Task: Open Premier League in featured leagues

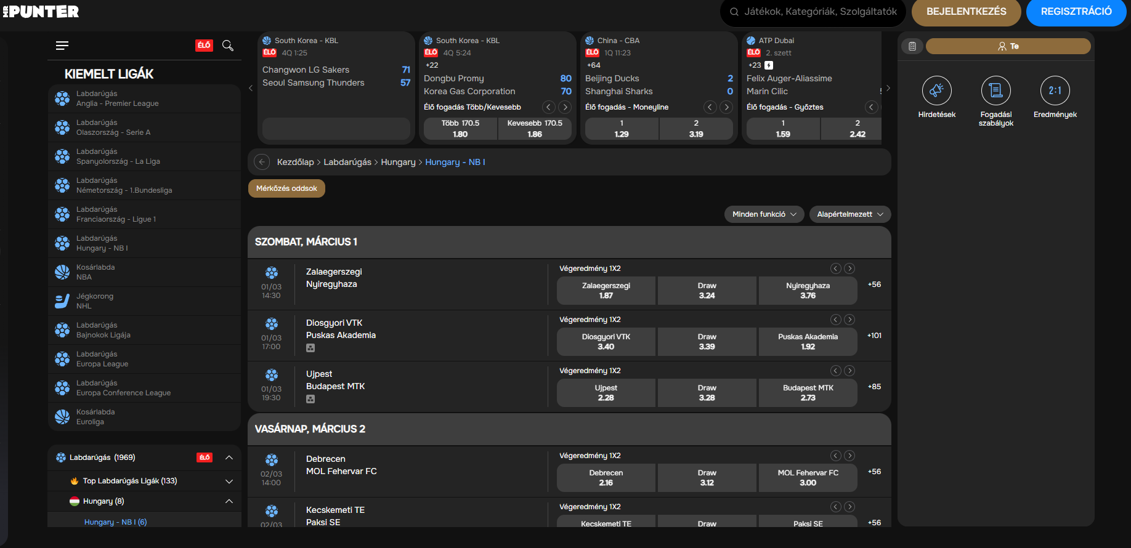Action: (x=144, y=99)
